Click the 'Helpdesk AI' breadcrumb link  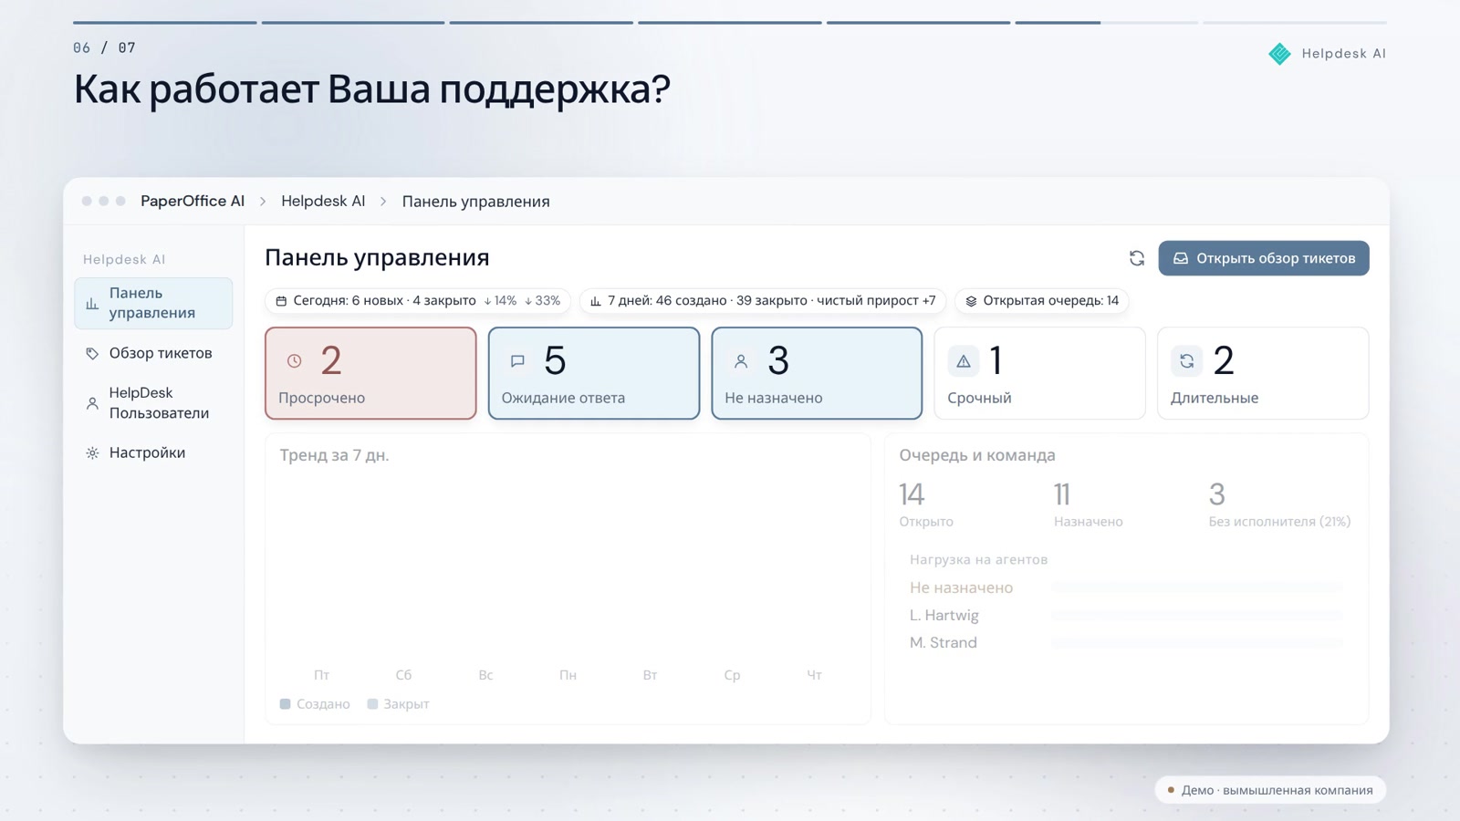[x=323, y=202]
